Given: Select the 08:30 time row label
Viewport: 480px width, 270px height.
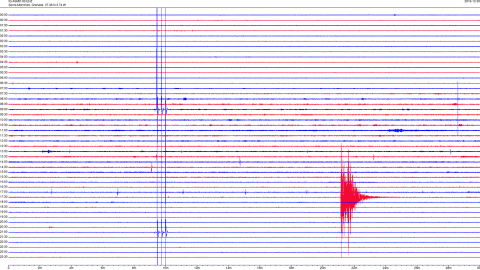Looking at the screenshot, I should tap(3, 104).
